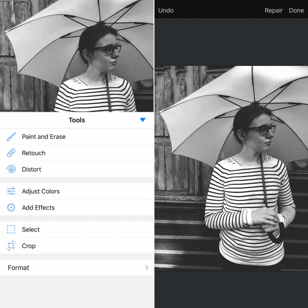Viewport: 308px width, 308px height.
Task: Click the dashed-square Select tool icon
Action: point(10,229)
